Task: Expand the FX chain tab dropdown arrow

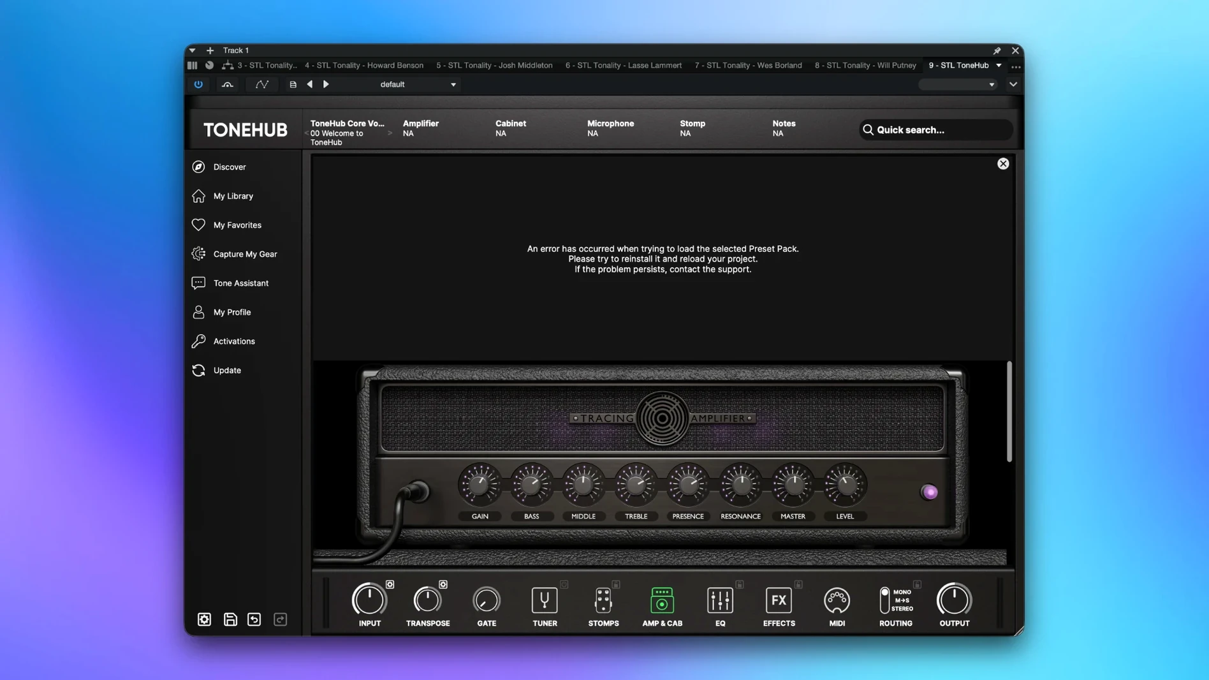Action: click(999, 65)
